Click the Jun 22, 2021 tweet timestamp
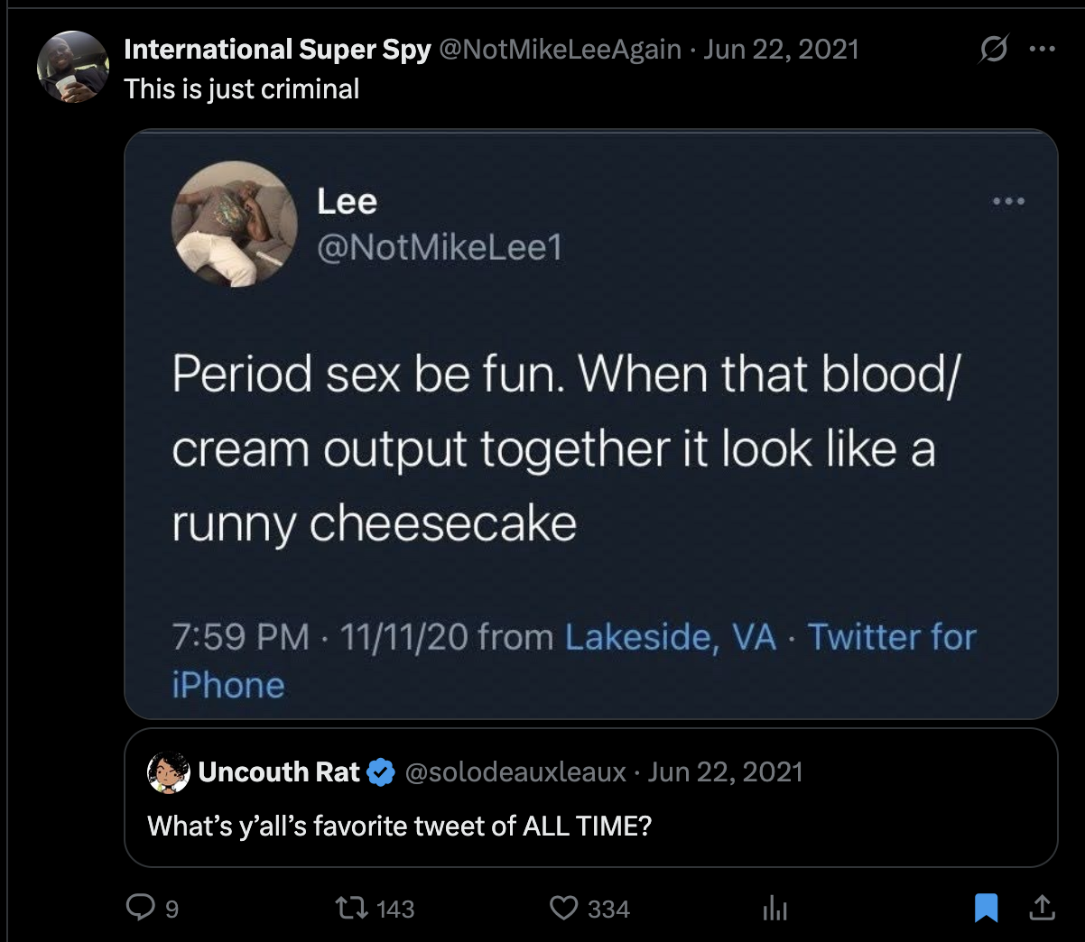The width and height of the screenshot is (1085, 942). pos(781,50)
